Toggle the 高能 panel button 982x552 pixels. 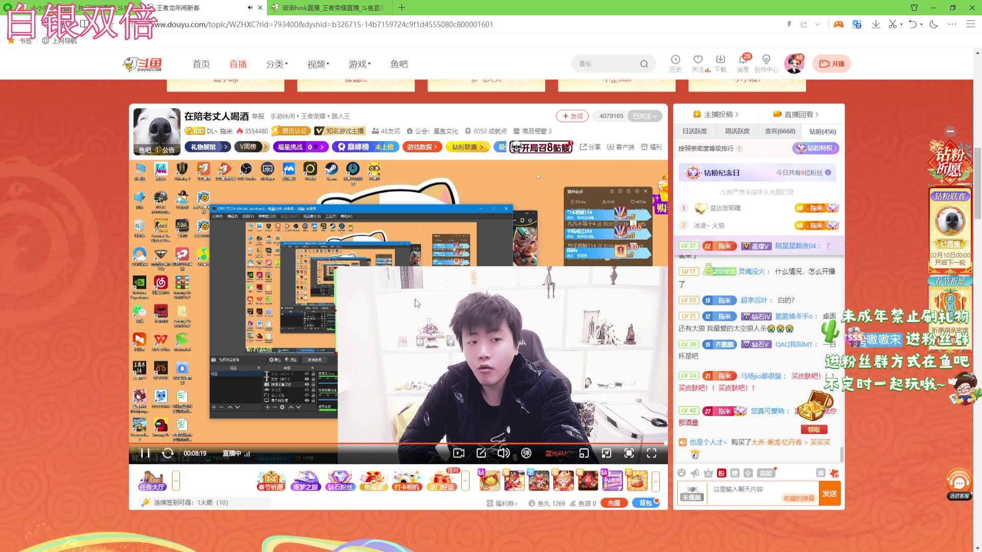coord(766,473)
